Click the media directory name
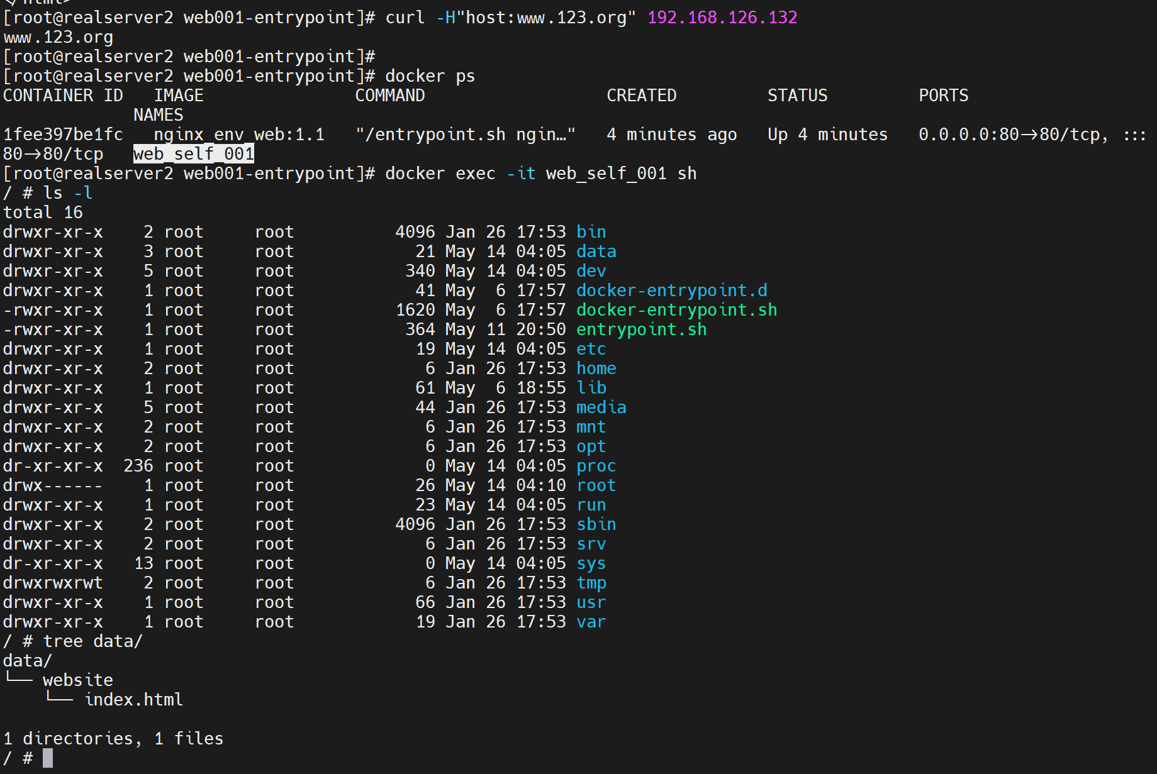 [x=601, y=407]
